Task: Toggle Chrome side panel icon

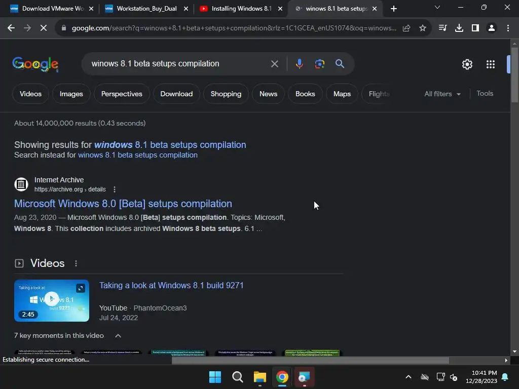Action: tap(475, 28)
